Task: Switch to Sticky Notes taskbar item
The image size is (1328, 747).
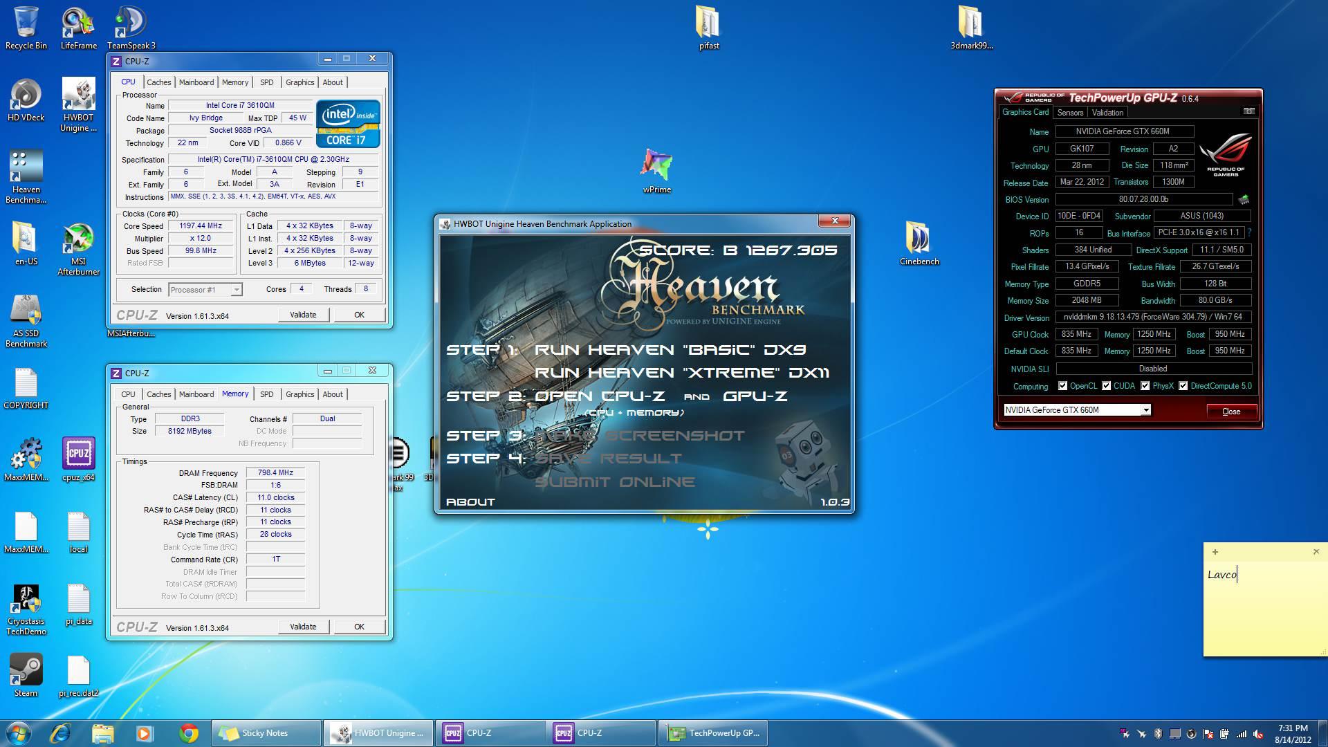Action: point(267,732)
